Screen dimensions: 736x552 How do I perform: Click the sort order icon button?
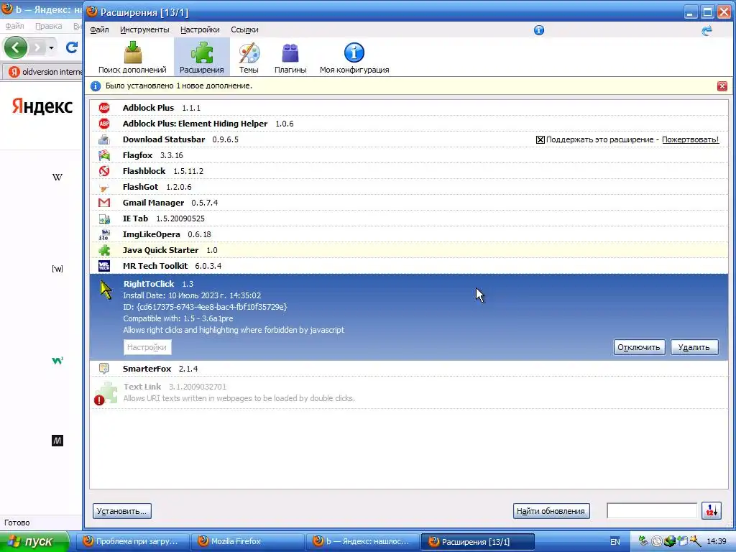pos(711,511)
